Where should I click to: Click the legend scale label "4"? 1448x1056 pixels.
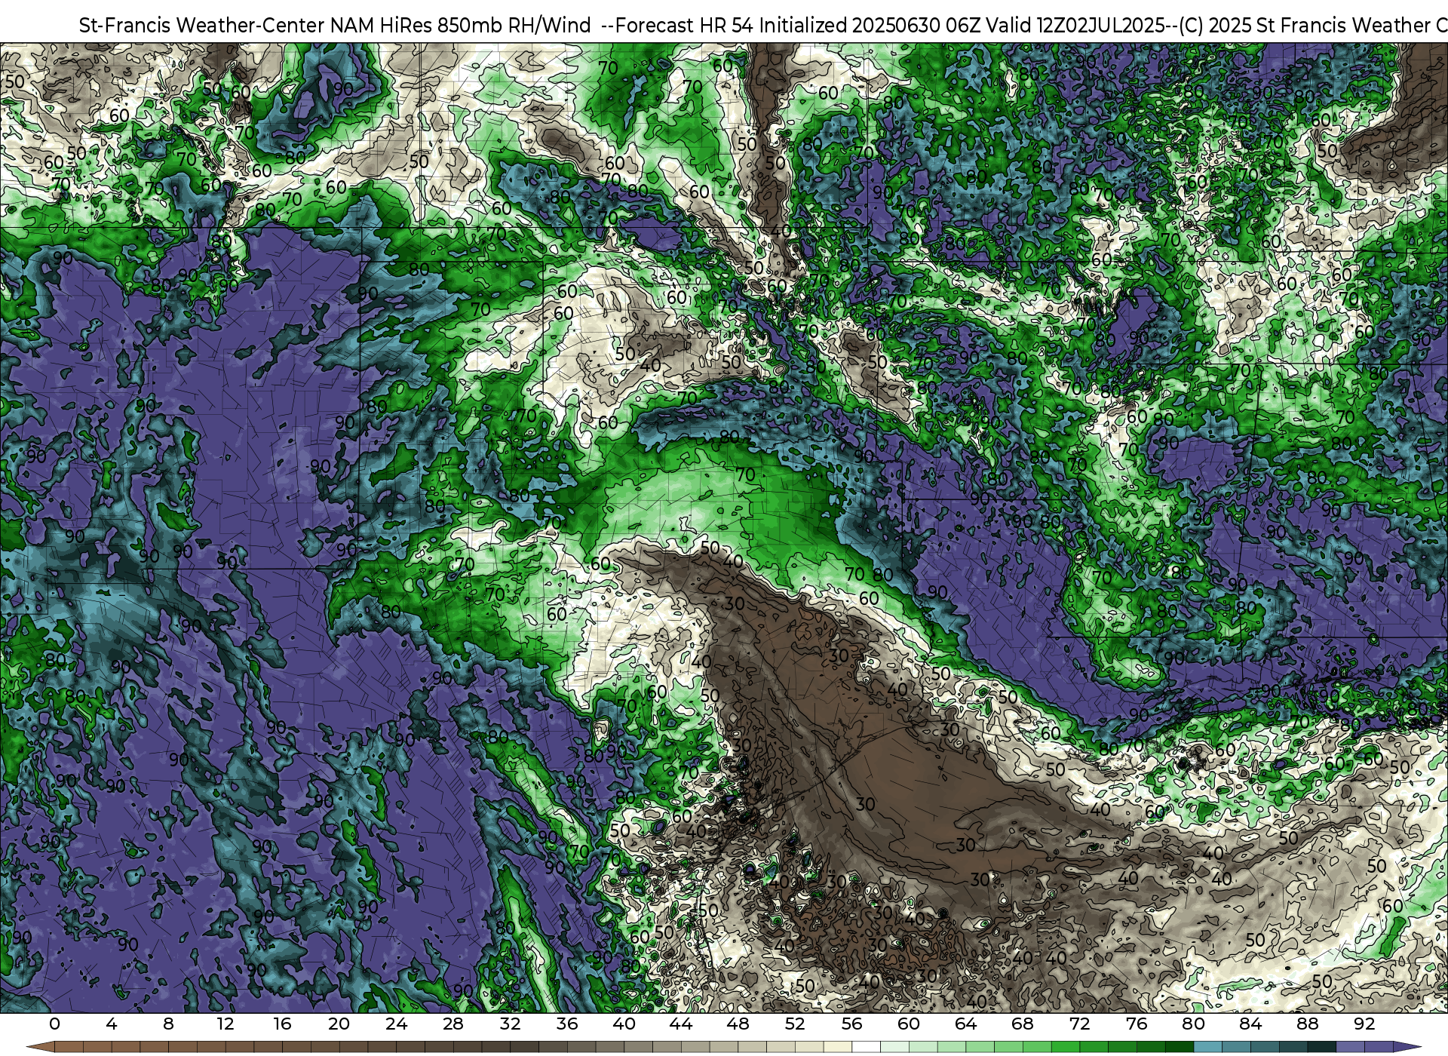point(112,1024)
